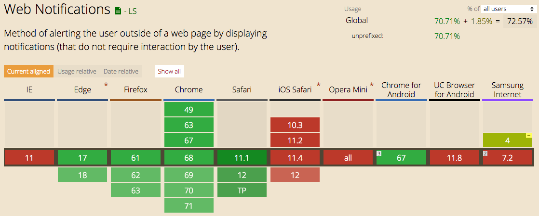
Task: Click the yellow minus flag on Samsung 4
Action: (x=529, y=136)
